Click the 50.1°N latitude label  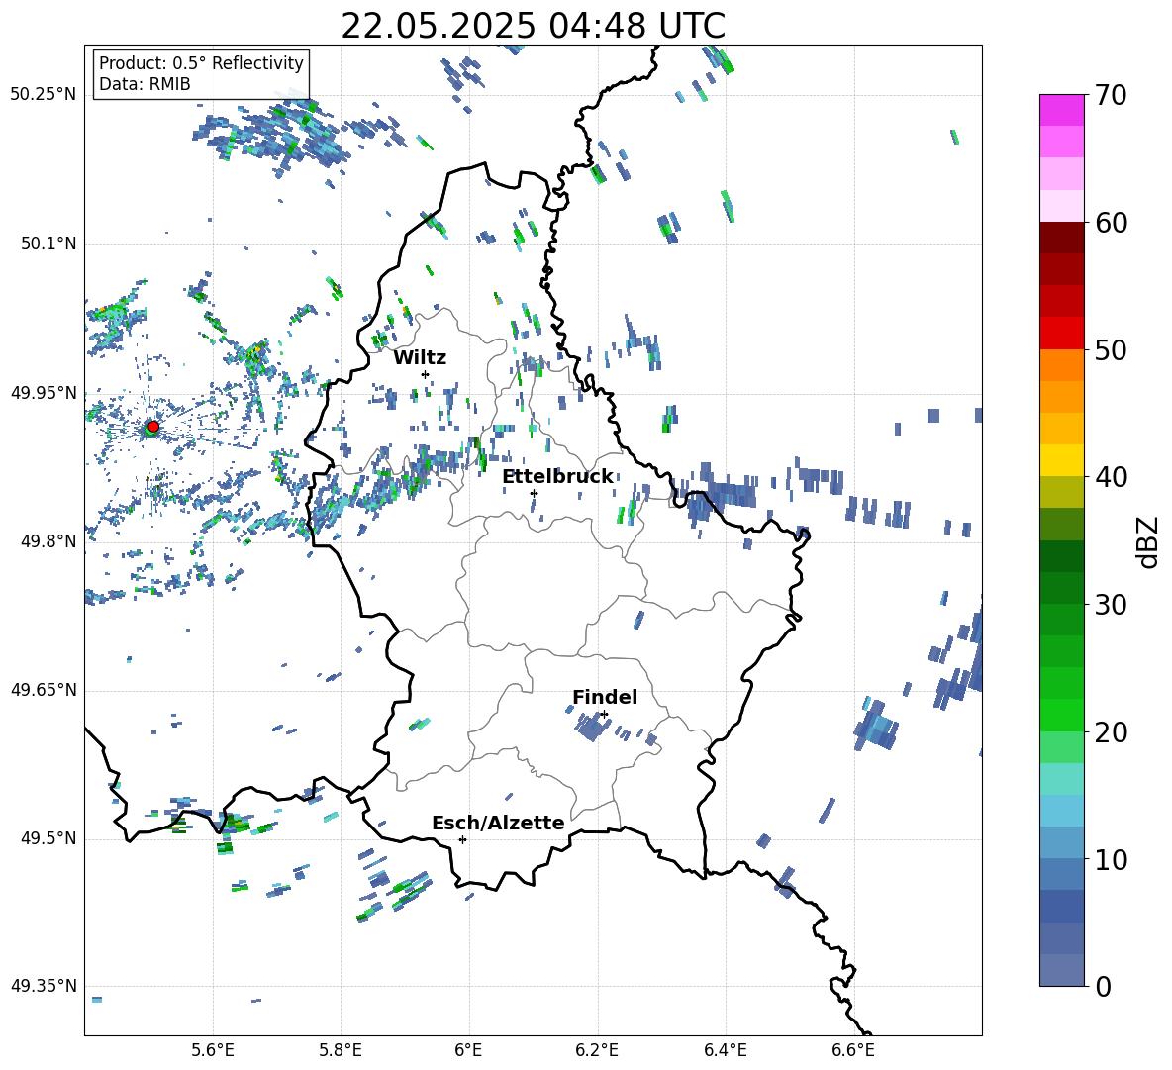[49, 243]
